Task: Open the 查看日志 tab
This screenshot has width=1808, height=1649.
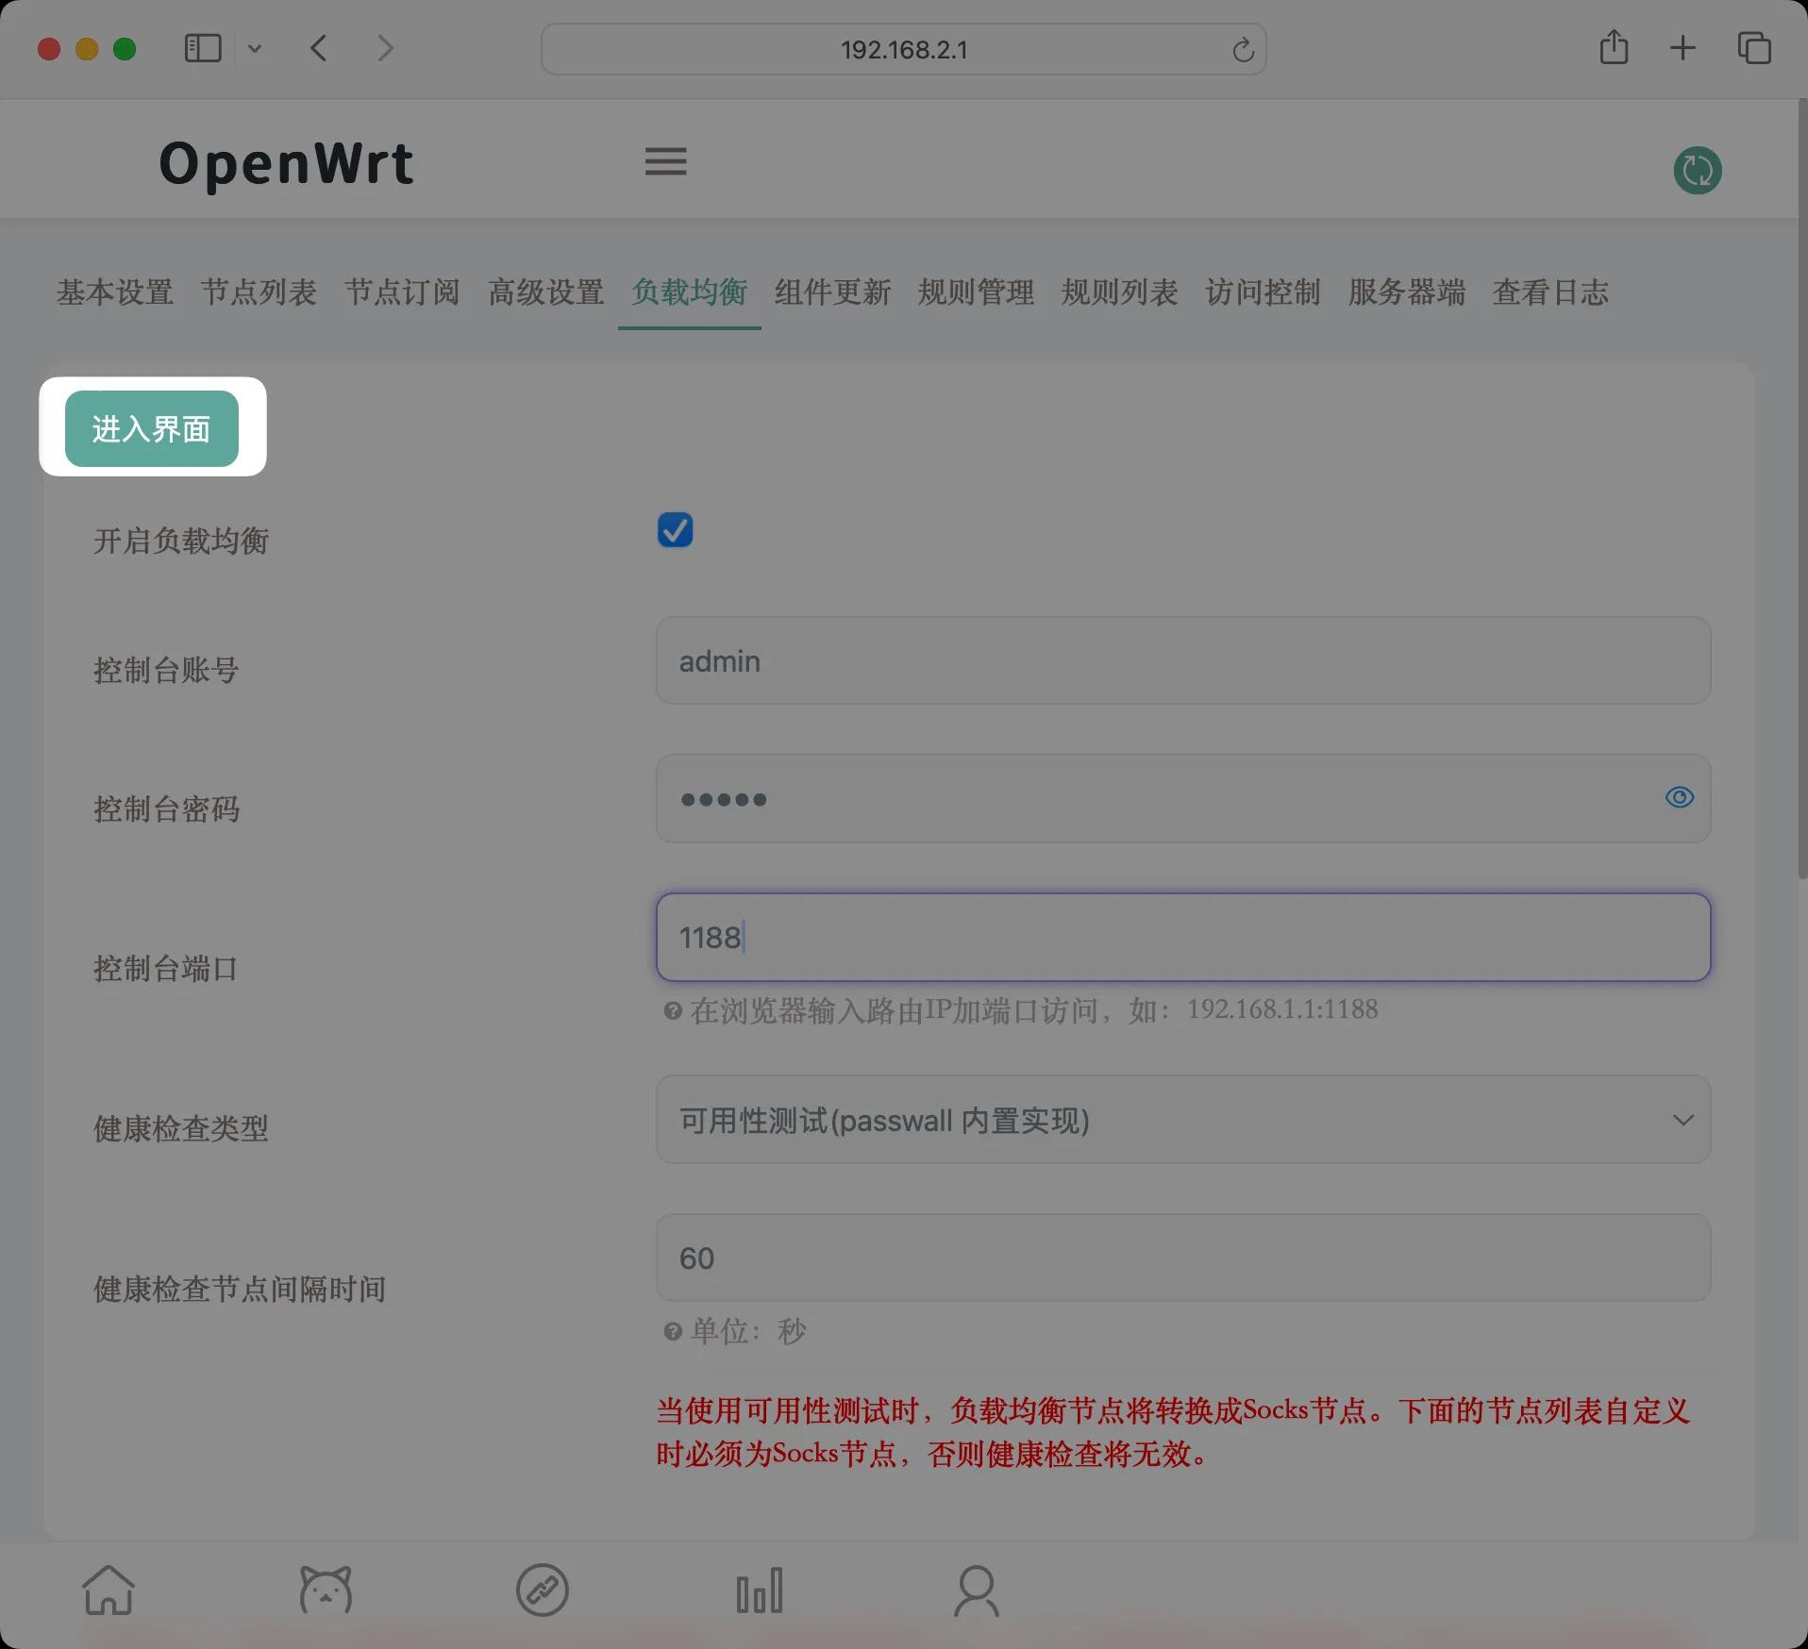Action: point(1549,292)
